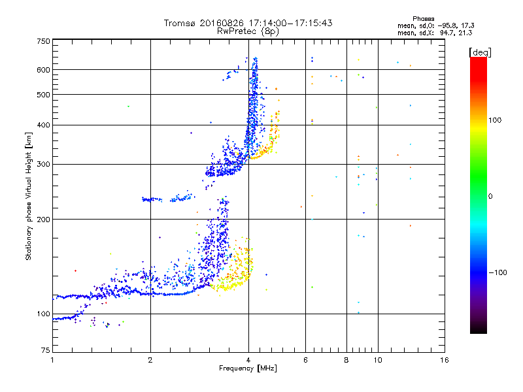Viewport: 523px width, 392px height.
Task: Click the x-axis tick label '16'
Action: [x=445, y=360]
